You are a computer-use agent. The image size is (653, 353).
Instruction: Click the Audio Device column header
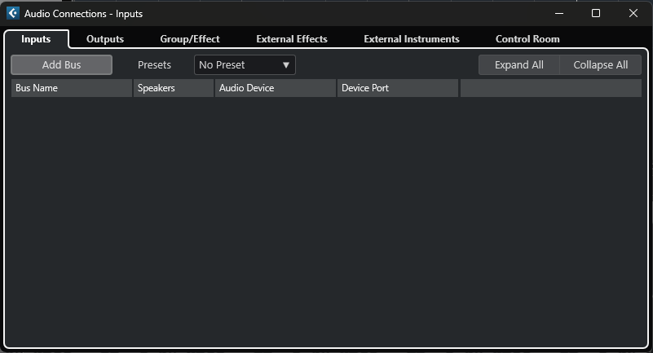(276, 88)
